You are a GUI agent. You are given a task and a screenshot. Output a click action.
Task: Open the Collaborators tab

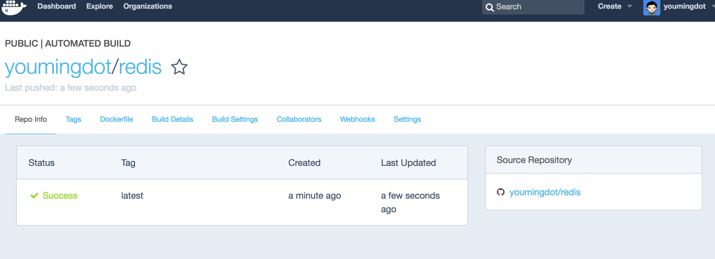[299, 119]
